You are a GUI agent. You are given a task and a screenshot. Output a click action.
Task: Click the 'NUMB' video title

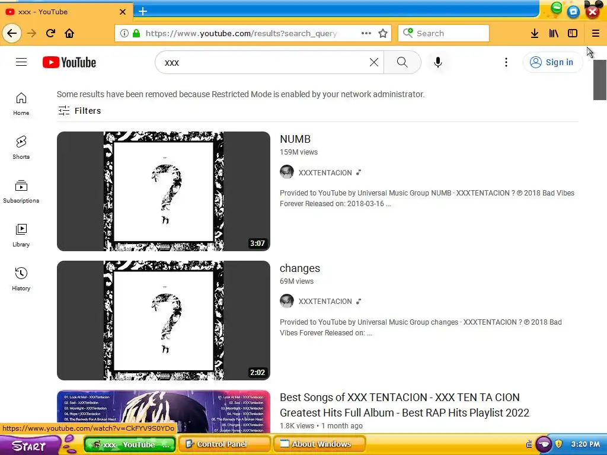tap(295, 139)
